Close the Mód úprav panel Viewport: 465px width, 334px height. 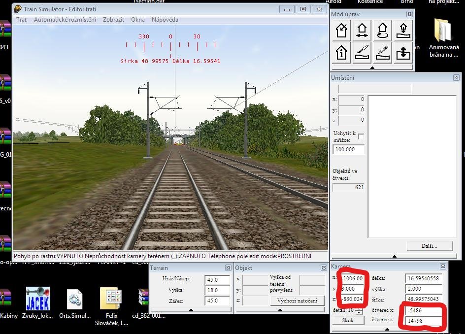[x=409, y=14]
